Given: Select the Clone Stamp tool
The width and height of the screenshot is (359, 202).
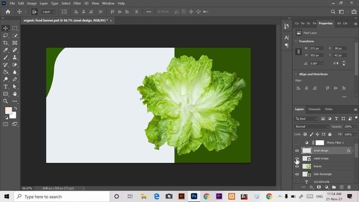Looking at the screenshot, I should 15,57.
